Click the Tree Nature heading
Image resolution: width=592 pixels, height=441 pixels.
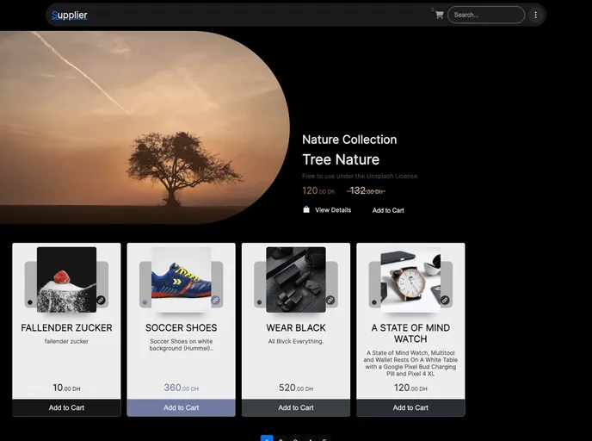pyautogui.click(x=341, y=159)
